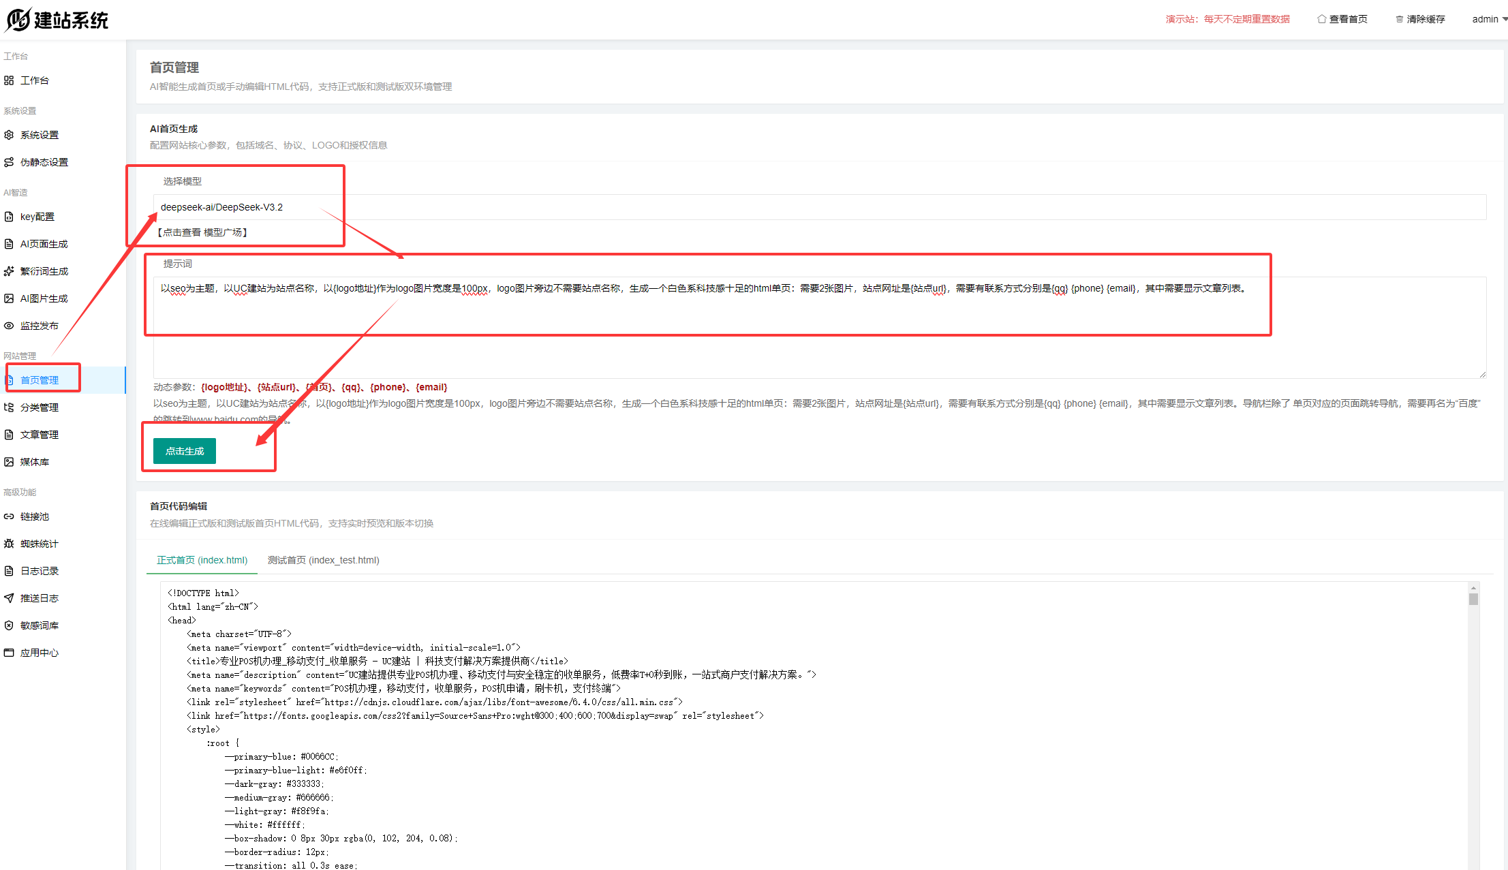Viewport: 1508px width, 870px height.
Task: Click the 繁衍词生成 sparkle icon
Action: click(9, 271)
